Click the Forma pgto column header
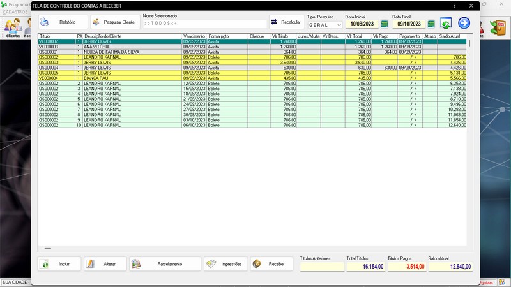 [x=227, y=36]
